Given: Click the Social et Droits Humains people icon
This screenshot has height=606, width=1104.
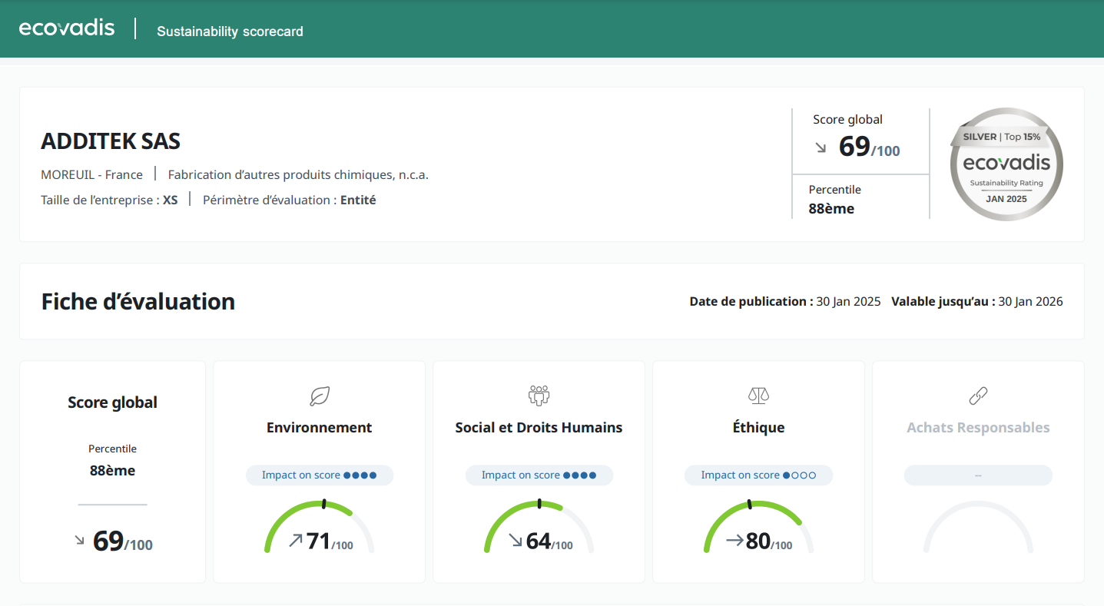Looking at the screenshot, I should [539, 396].
